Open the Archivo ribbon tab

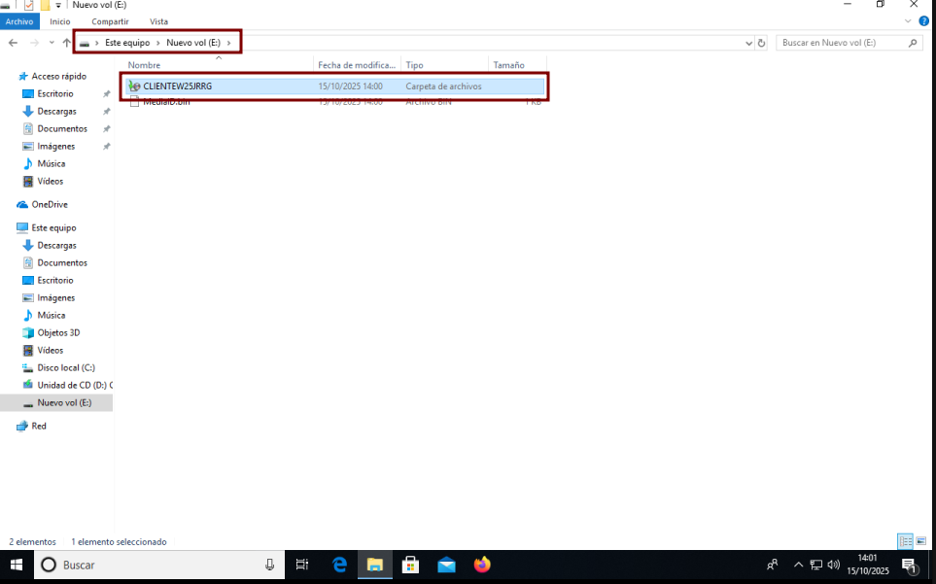19,21
